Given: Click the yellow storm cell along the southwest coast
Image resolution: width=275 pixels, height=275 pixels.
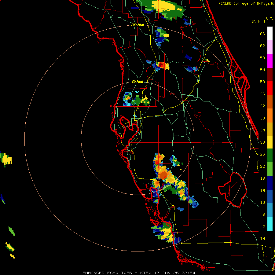Looking at the screenshot, I should [166, 233].
